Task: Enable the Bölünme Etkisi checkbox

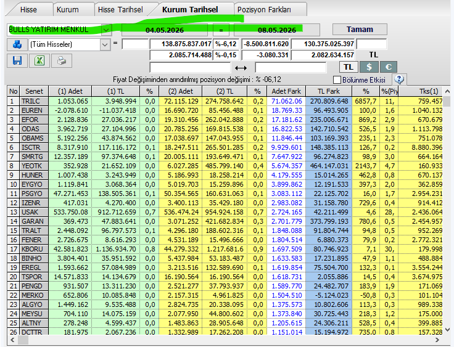Action: [x=337, y=80]
